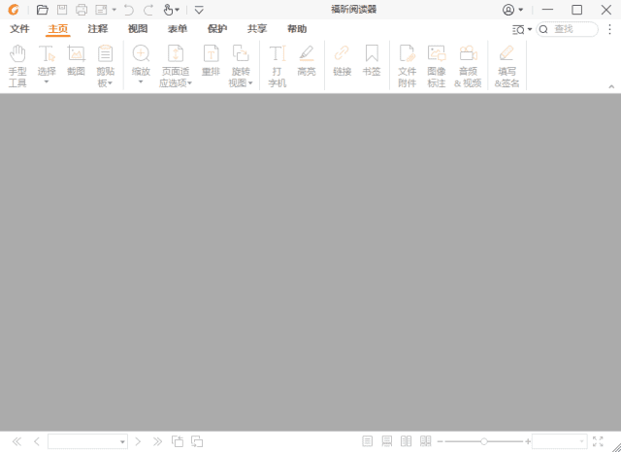Activate the 截图 snapshot tool
The width and height of the screenshot is (621, 452).
tap(76, 60)
